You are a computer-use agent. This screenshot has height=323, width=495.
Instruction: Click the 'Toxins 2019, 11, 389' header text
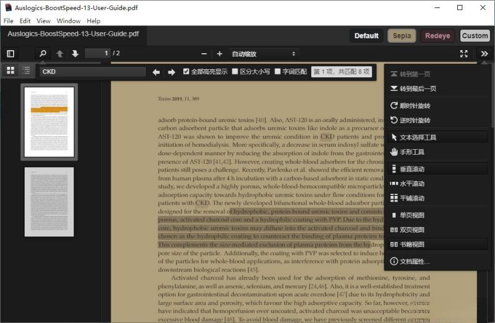coord(178,99)
